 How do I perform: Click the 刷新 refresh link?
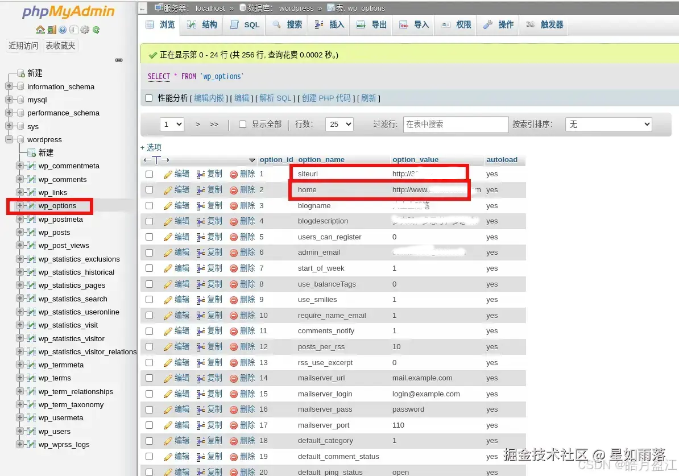[369, 98]
